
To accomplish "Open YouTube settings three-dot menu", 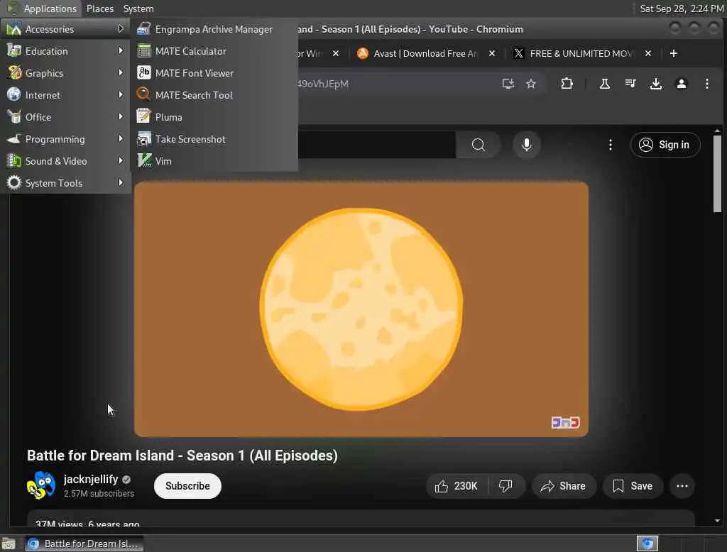I will [x=610, y=145].
